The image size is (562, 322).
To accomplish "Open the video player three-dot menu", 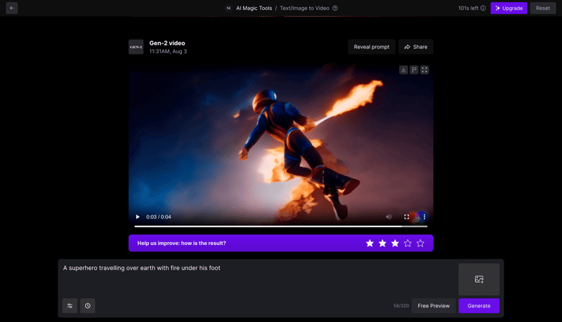I will [424, 217].
